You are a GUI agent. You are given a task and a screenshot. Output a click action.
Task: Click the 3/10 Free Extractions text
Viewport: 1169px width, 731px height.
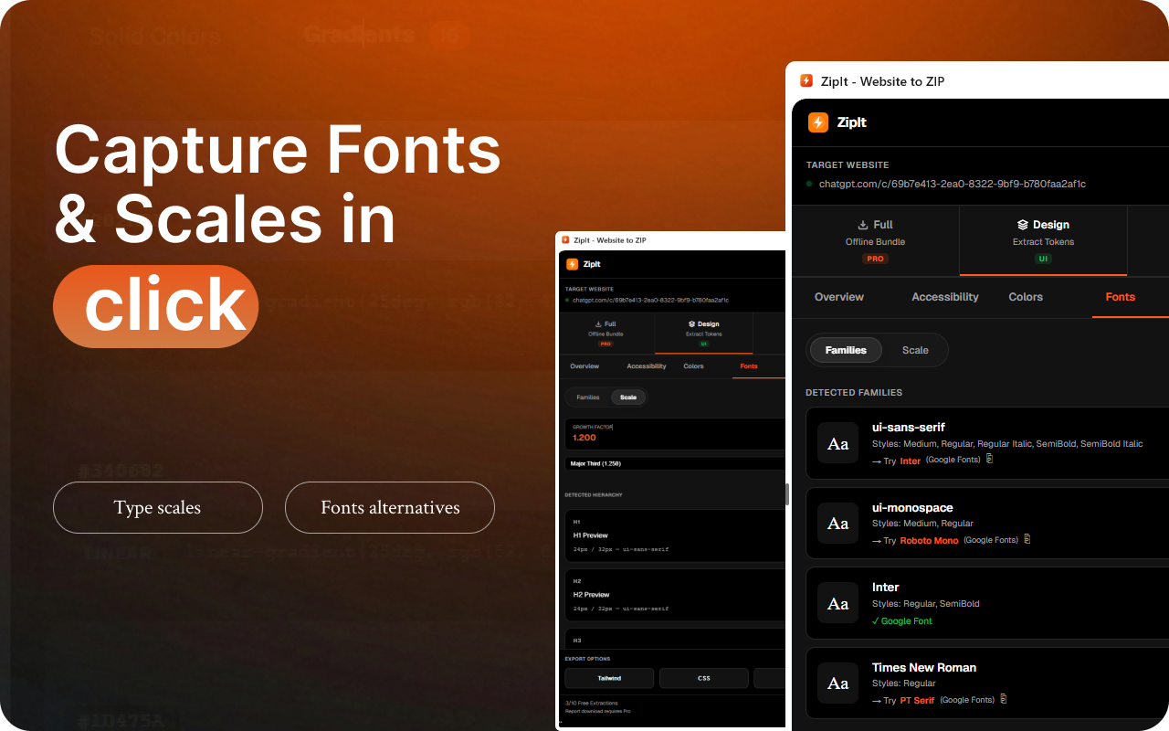pos(591,703)
